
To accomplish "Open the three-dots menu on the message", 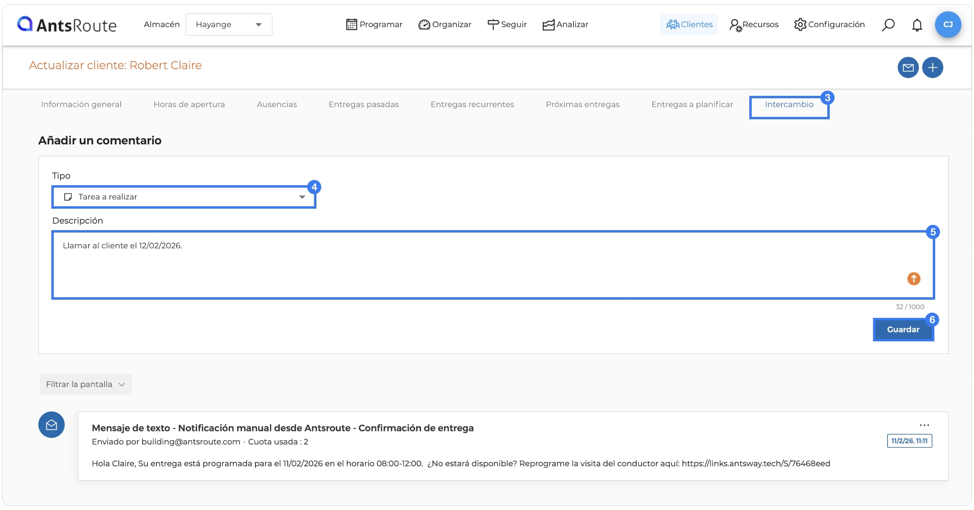I will pyautogui.click(x=924, y=425).
